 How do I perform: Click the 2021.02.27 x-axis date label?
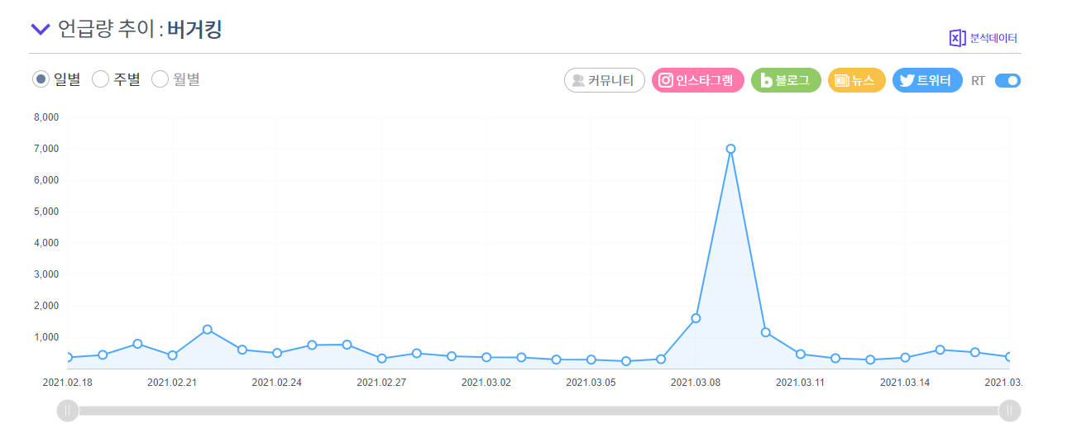[381, 383]
